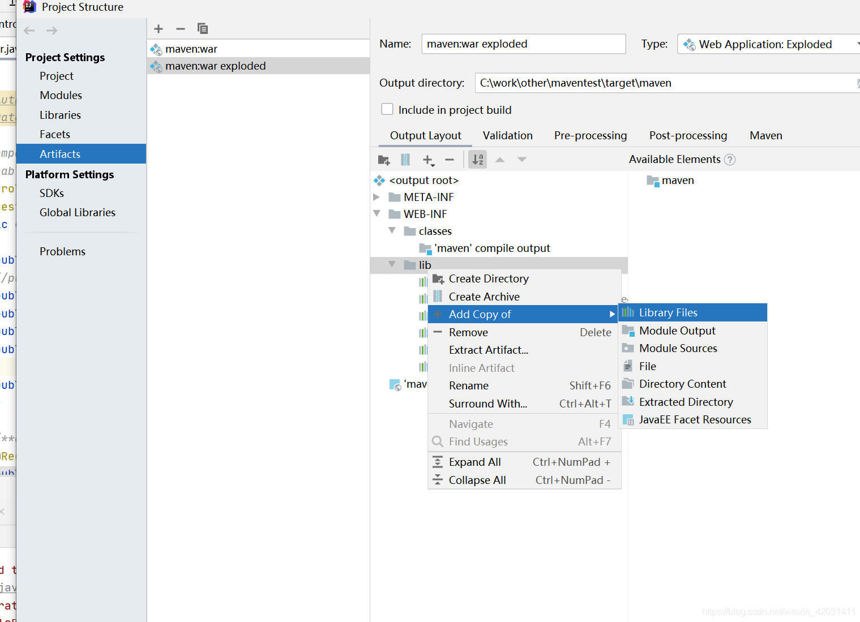Collapse the classes tree node
860x622 pixels.
coord(392,231)
